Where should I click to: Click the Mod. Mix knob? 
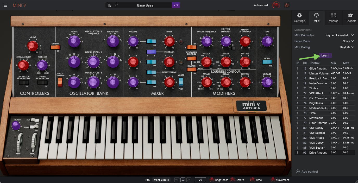point(42,65)
